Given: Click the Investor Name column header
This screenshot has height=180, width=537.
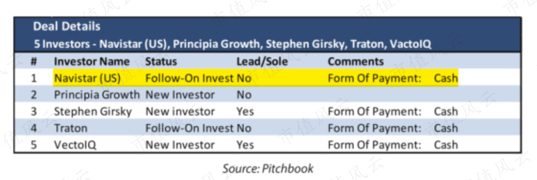Looking at the screenshot, I should 92,62.
